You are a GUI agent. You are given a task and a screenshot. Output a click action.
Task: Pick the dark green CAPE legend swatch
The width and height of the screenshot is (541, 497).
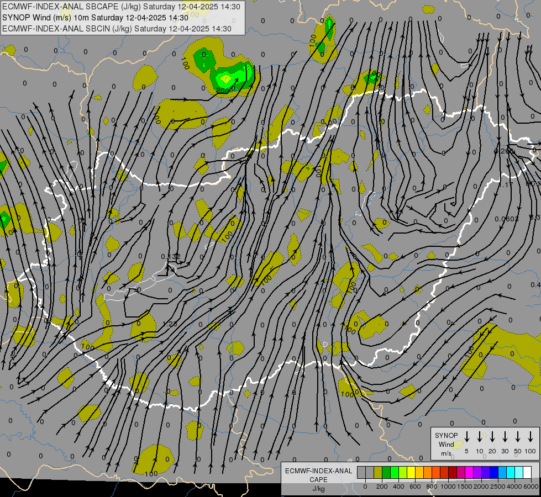(x=386, y=472)
